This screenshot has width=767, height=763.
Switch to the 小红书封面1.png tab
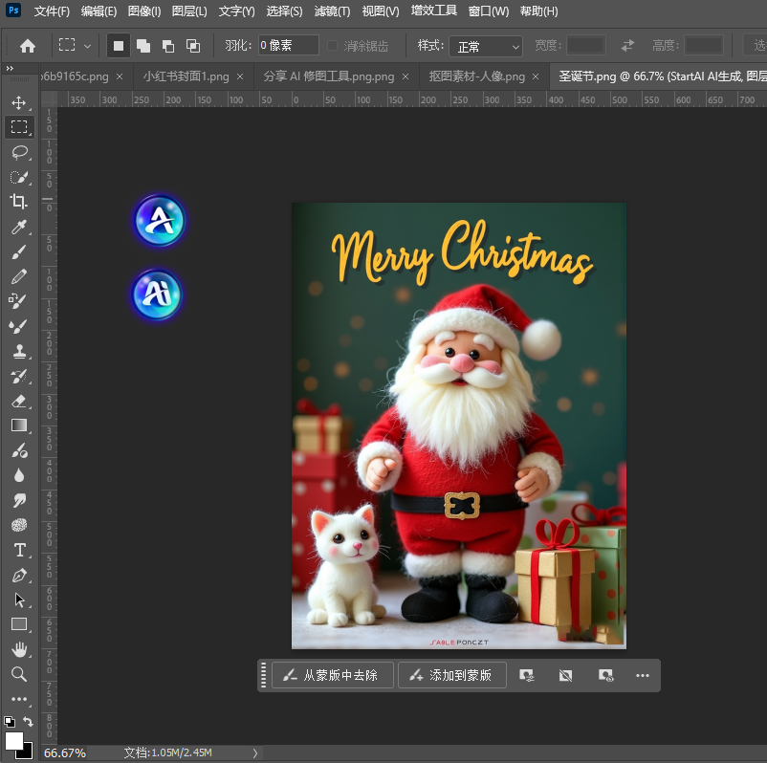[x=186, y=76]
